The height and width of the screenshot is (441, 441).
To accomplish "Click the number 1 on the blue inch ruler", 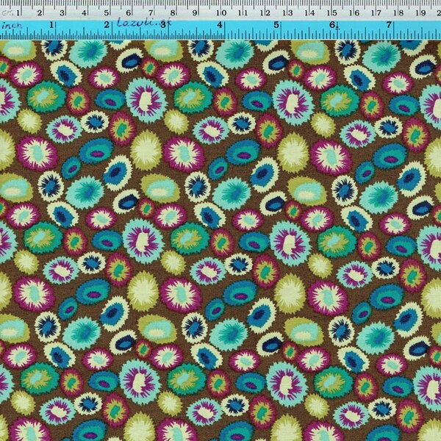I will [51, 25].
